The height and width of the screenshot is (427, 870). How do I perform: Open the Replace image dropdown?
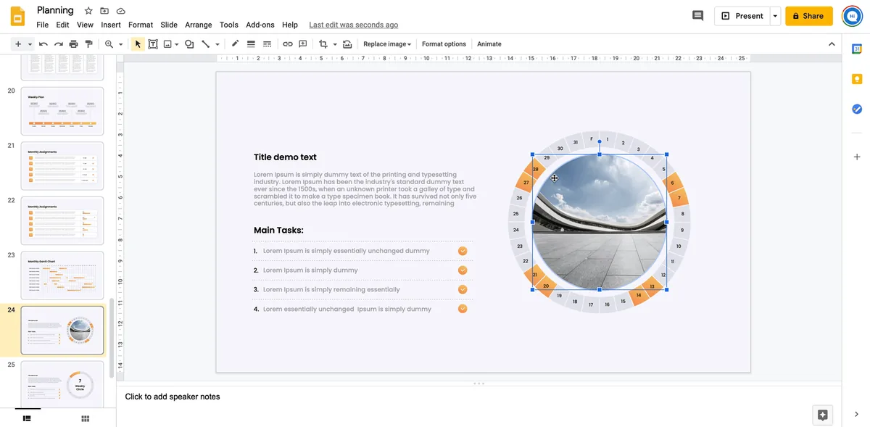click(x=387, y=44)
